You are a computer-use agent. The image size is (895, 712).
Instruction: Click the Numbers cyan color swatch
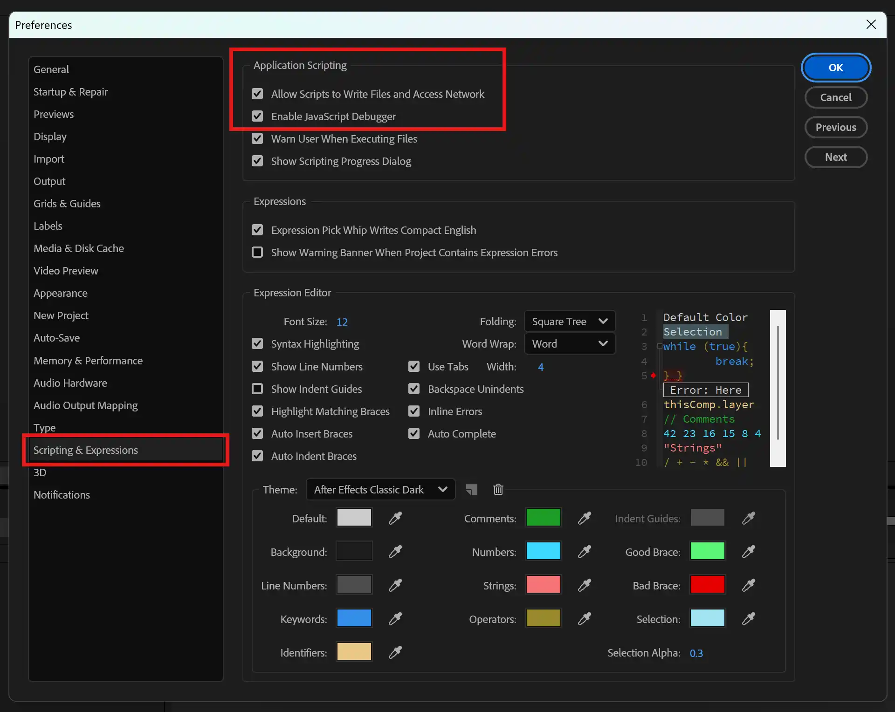[x=543, y=551]
